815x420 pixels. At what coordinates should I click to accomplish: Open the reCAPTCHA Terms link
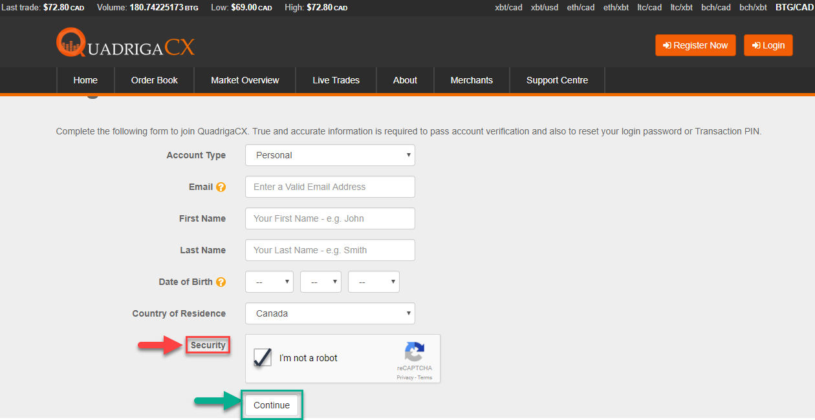click(x=424, y=377)
